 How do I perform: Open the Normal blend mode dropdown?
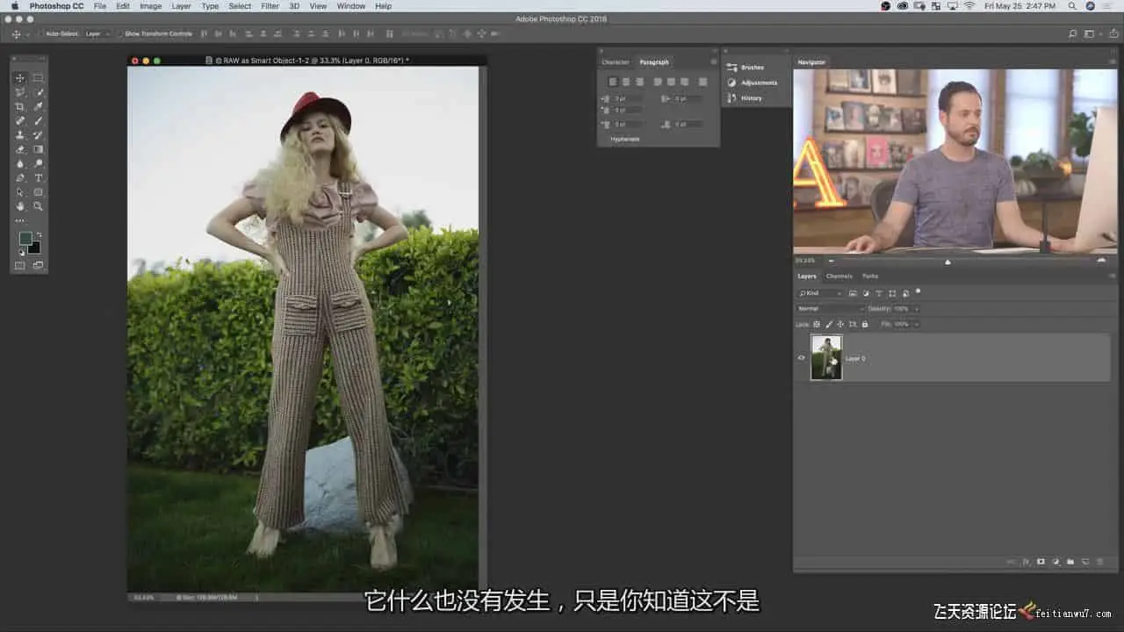830,309
